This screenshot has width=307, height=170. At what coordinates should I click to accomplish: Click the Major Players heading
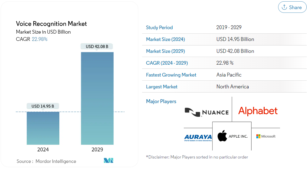point(161,101)
